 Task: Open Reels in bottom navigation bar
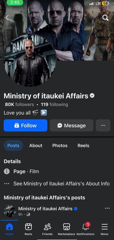click(28, 229)
